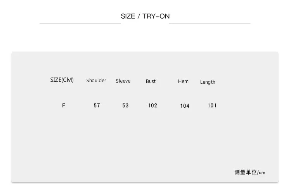Click the word SIZE in the title
This screenshot has height=190, width=291.
tap(128, 16)
